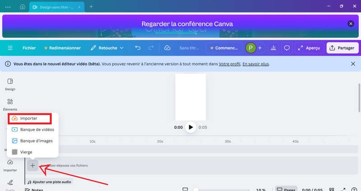Viewport: 361px width, 191px height.
Task: Open the three-dots app menu
Action: coord(8,7)
